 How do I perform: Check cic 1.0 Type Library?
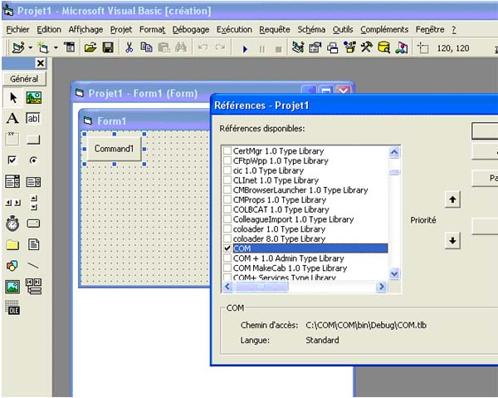click(x=227, y=170)
